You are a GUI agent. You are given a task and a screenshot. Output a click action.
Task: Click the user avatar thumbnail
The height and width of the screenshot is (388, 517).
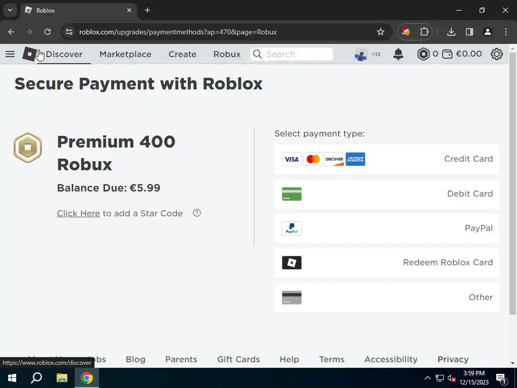[361, 54]
